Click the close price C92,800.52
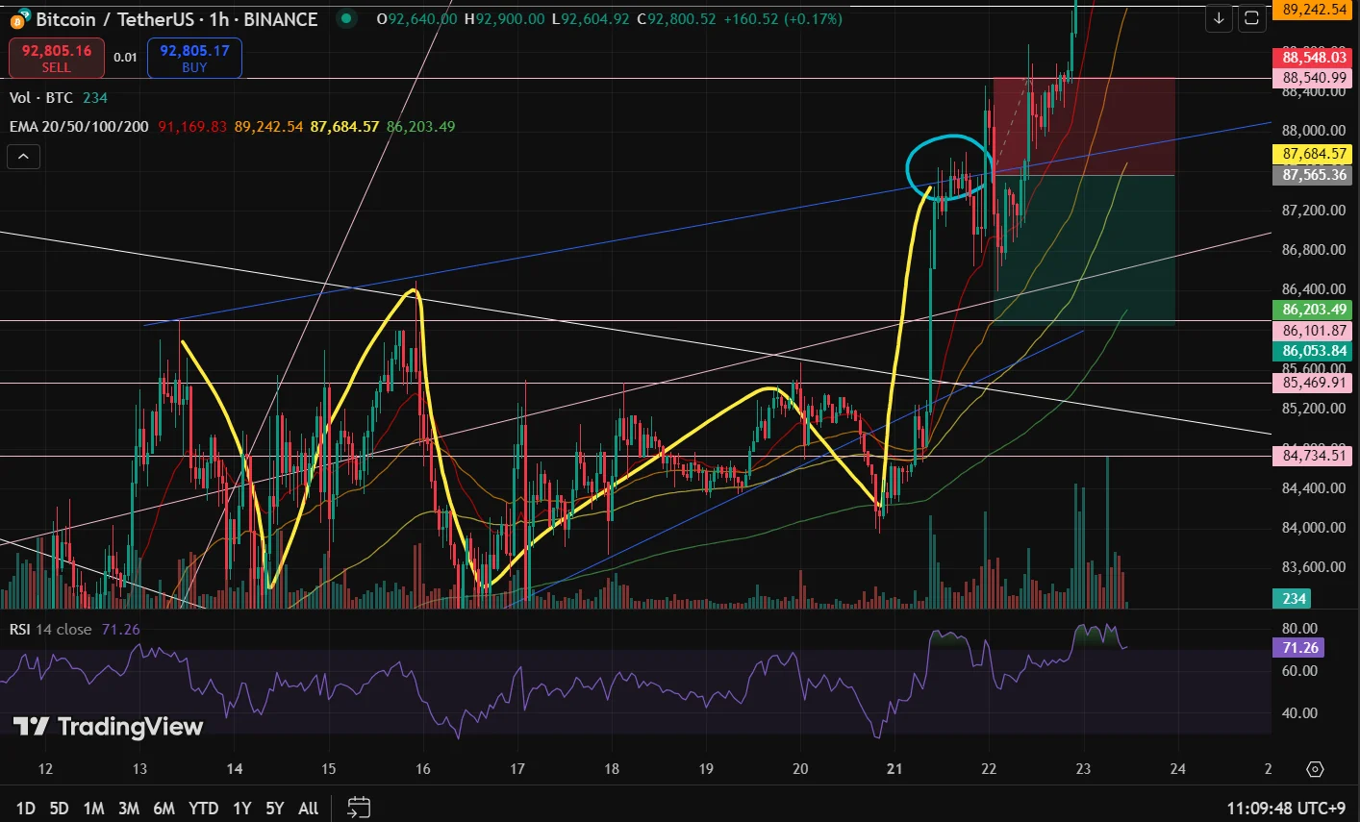The height and width of the screenshot is (822, 1360). point(676,19)
